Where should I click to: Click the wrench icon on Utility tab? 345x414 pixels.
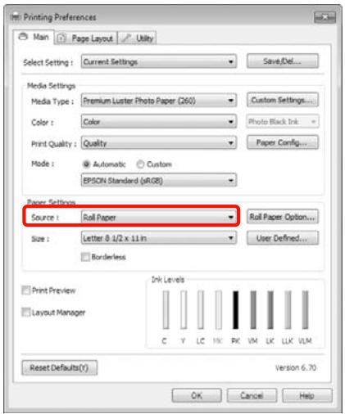126,38
